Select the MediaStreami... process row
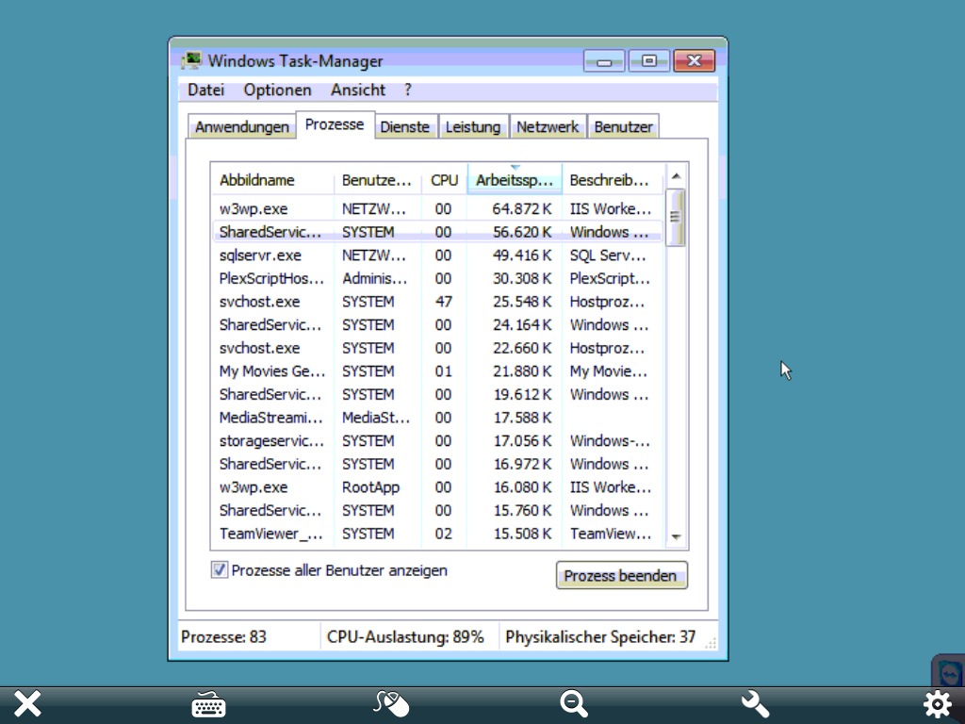Screen dimensions: 965x724 point(437,418)
